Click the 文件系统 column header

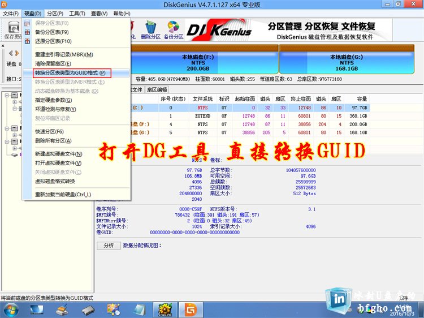(202, 99)
